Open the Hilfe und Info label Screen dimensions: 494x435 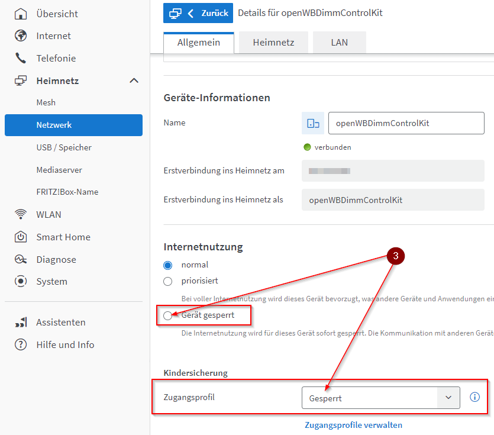point(65,345)
